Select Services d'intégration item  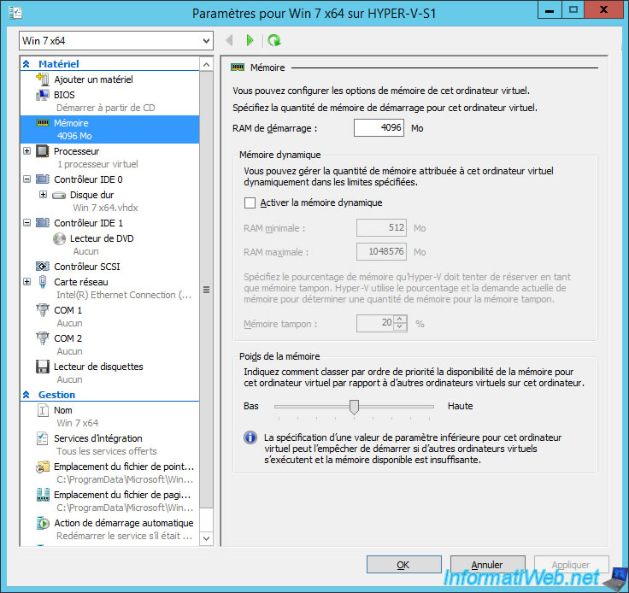click(x=98, y=438)
